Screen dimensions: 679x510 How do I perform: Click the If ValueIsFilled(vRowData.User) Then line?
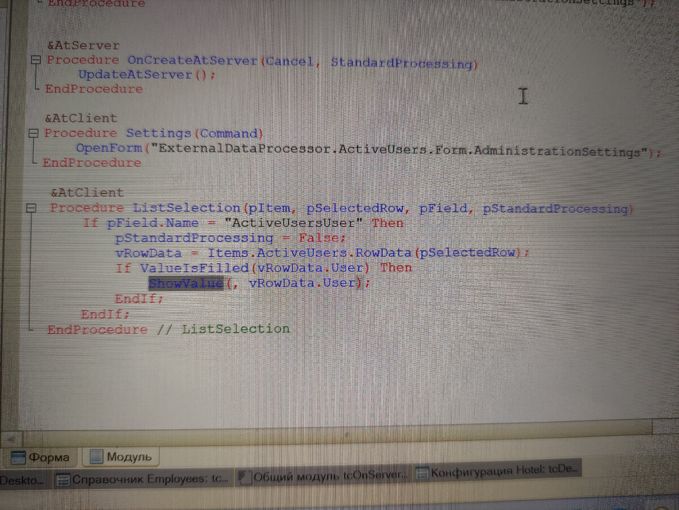[264, 267]
